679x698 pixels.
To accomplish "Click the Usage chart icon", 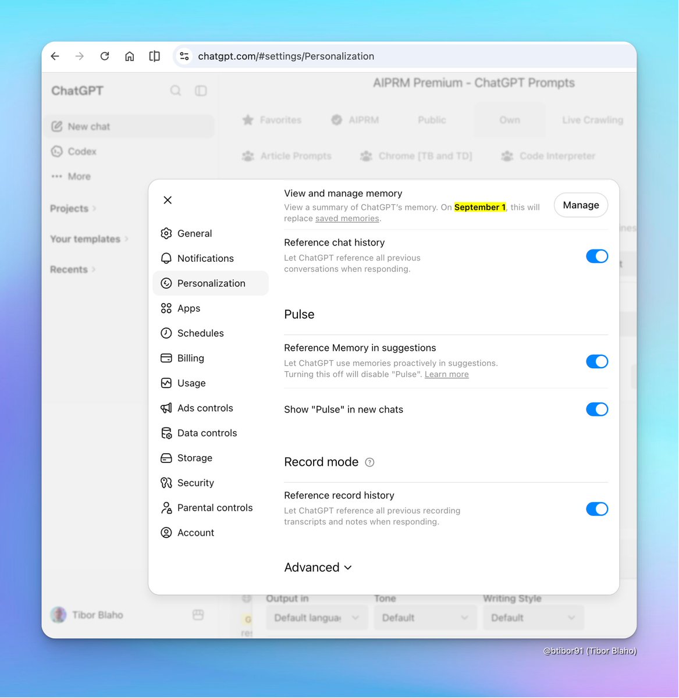I will 166,383.
